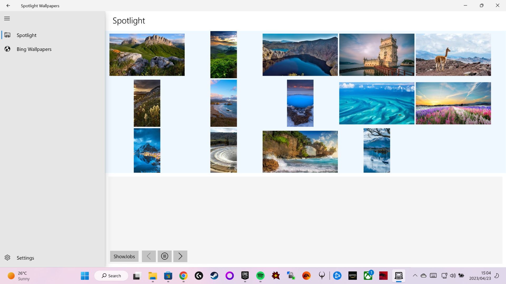
Task: Select the vicuña mountain wallpaper
Action: 453,54
